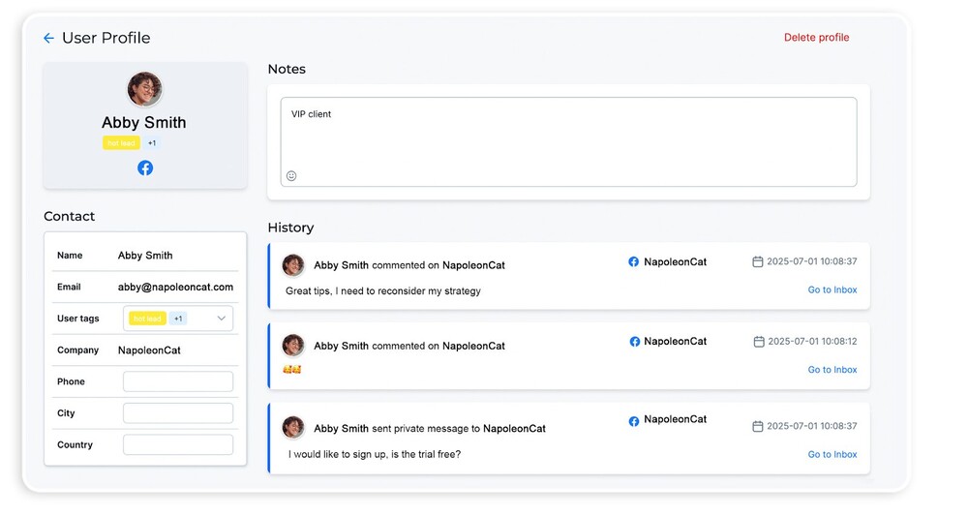Click the avatar in the 'Great tips' history entry
This screenshot has height=517, width=968.
click(293, 265)
